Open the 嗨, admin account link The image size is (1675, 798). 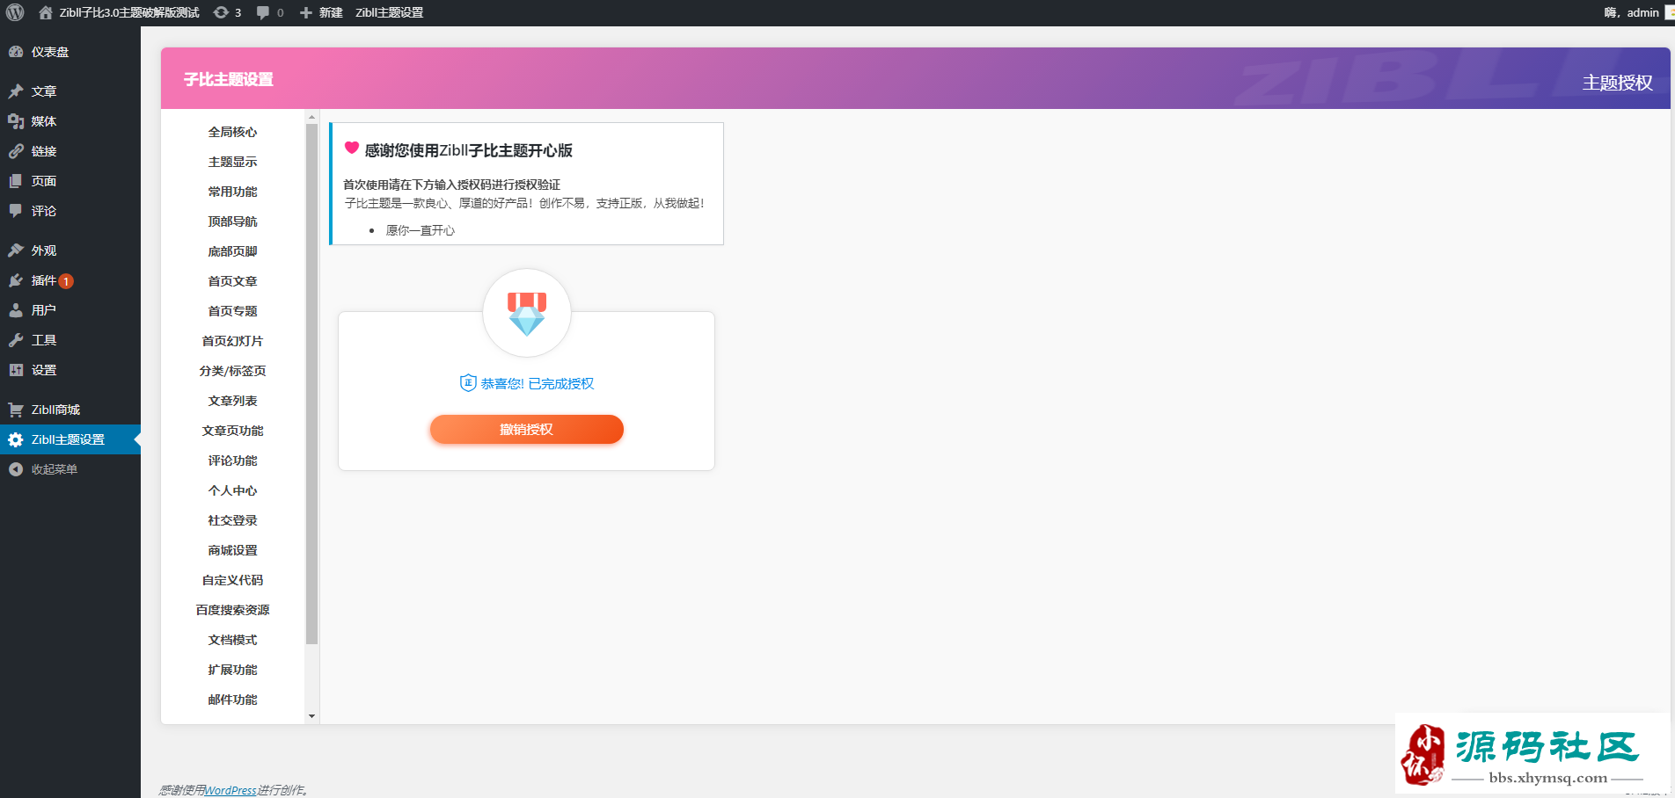[1631, 12]
